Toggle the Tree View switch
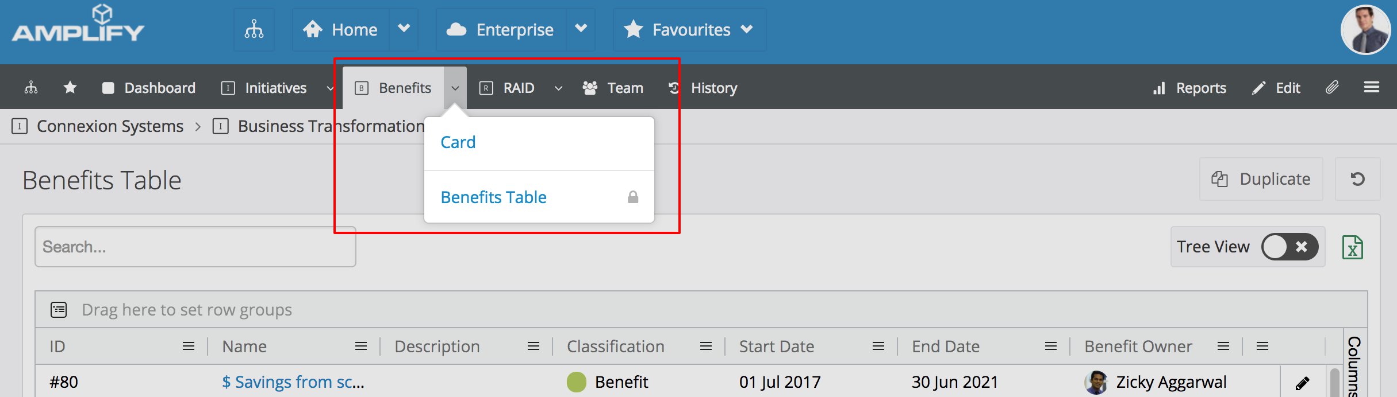Image resolution: width=1397 pixels, height=397 pixels. pos(1289,247)
